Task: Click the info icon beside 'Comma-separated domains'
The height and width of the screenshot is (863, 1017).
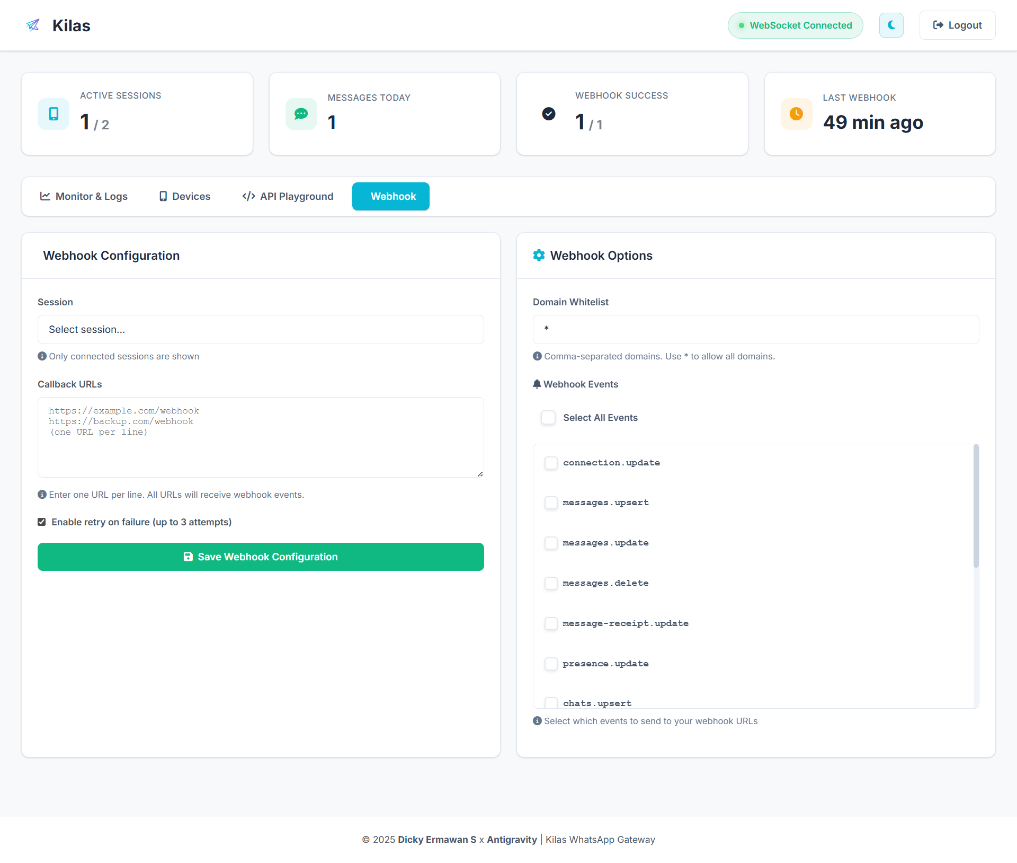Action: tap(537, 356)
